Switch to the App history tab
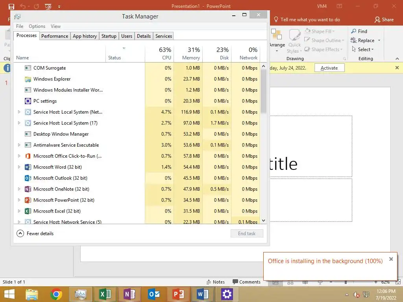This screenshot has height=302, width=403. pos(85,36)
